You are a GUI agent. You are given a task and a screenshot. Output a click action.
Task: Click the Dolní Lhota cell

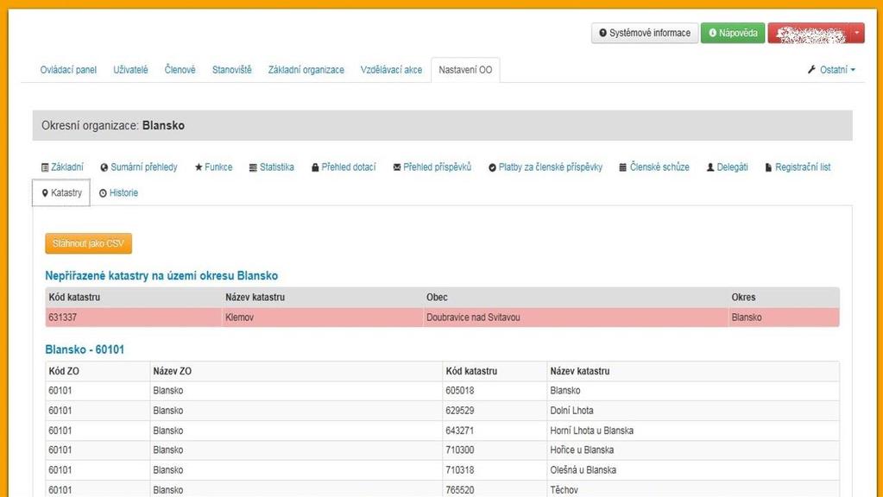[x=693, y=411]
